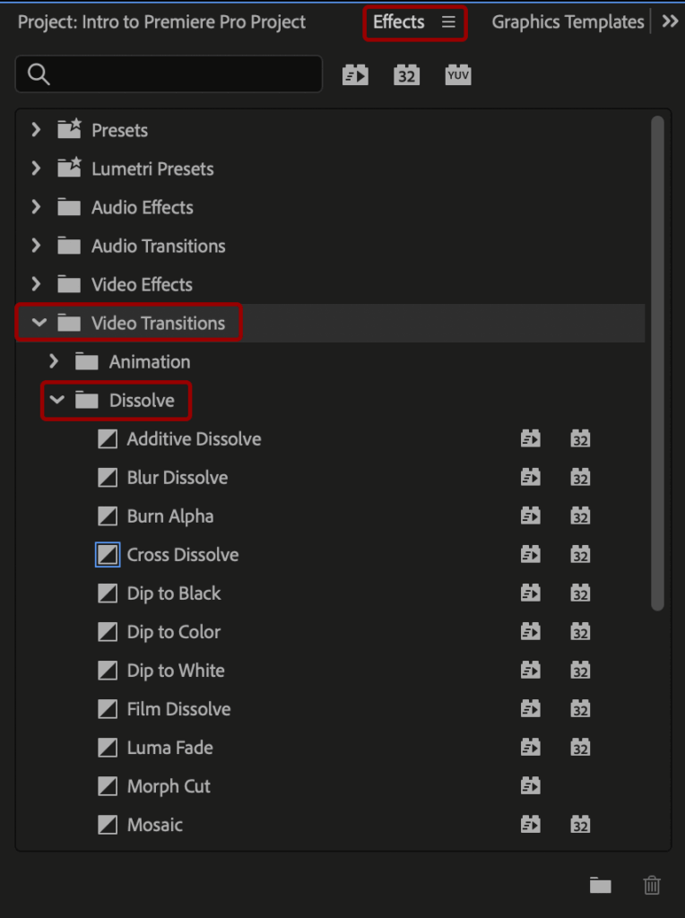The image size is (685, 918).
Task: Select the Morph Cut text
Action: coord(169,786)
